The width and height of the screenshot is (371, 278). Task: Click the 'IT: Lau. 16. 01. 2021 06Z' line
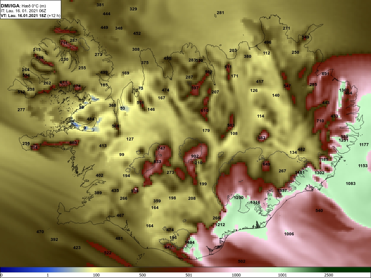pos(23,11)
